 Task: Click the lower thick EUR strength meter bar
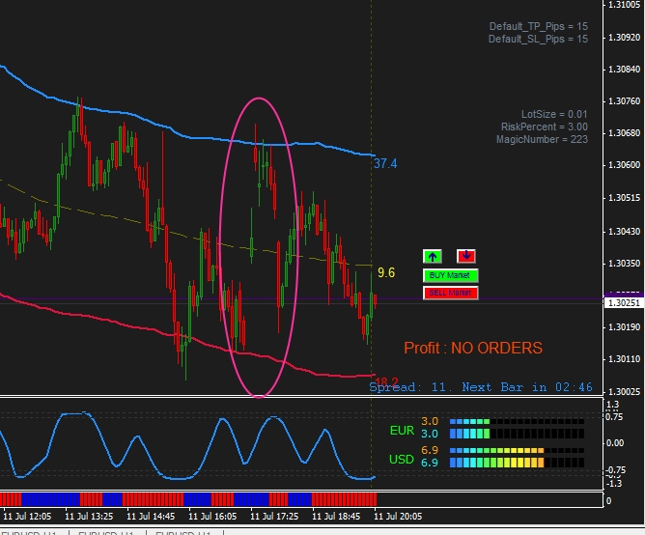pos(517,434)
